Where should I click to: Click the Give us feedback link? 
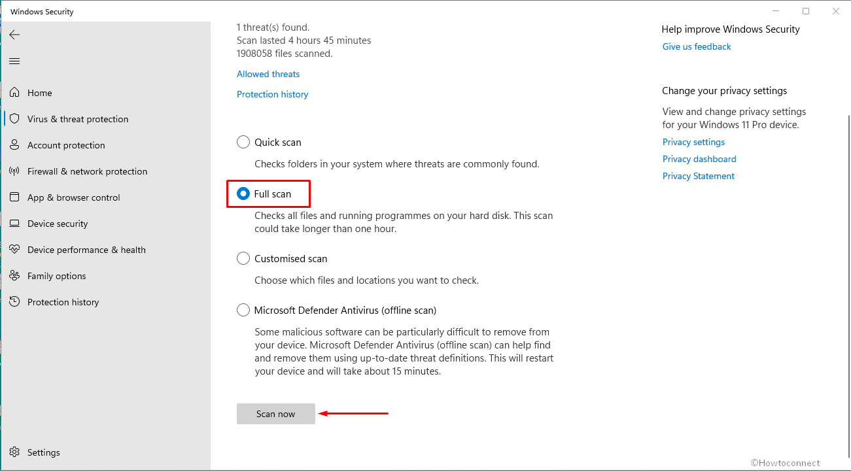[697, 46]
